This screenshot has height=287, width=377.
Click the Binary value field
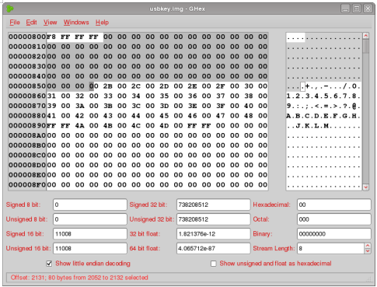click(334, 234)
